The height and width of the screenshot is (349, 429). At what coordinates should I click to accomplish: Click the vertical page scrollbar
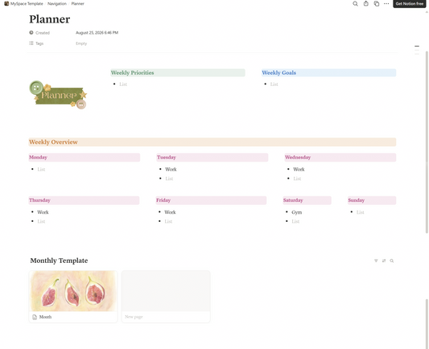[x=427, y=142]
